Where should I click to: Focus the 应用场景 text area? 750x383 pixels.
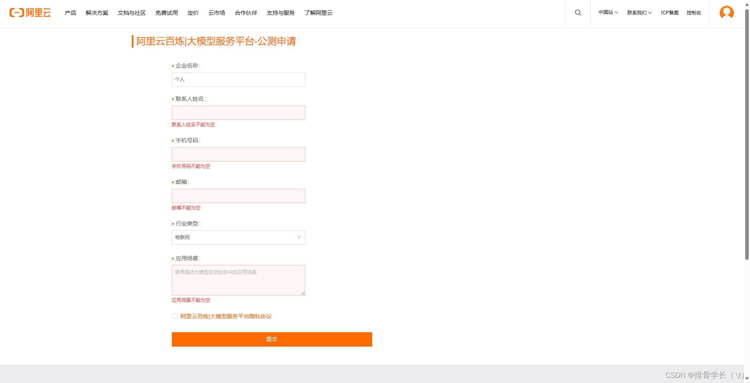click(x=238, y=280)
